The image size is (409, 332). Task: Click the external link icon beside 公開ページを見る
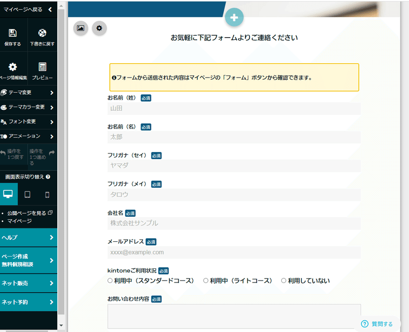(x=50, y=213)
